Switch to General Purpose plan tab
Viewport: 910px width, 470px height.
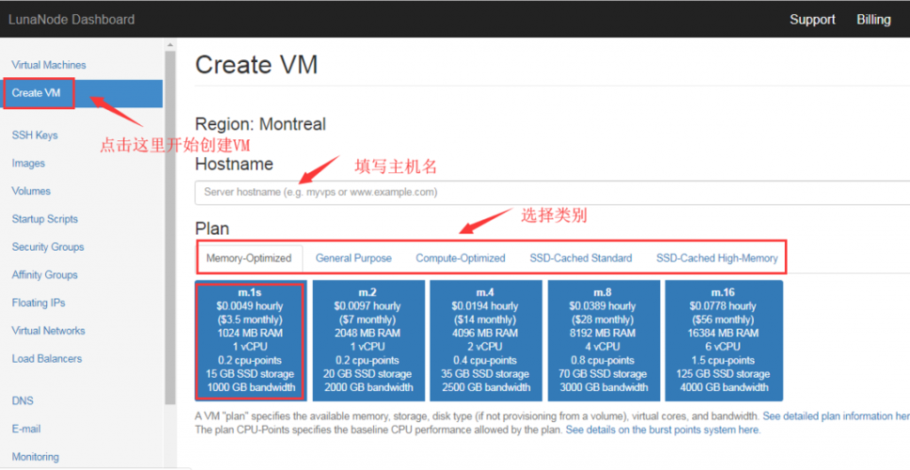(x=353, y=258)
